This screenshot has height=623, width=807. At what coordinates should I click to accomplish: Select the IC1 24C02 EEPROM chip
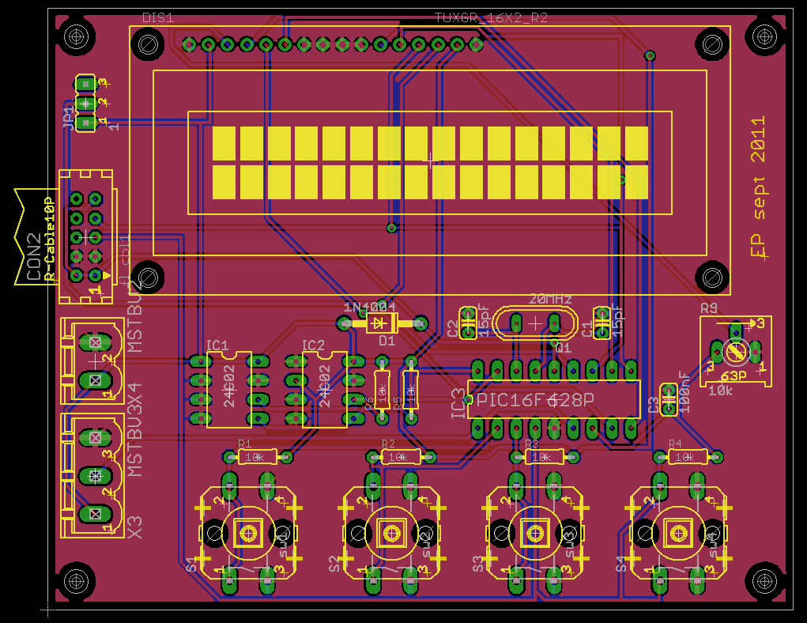[229, 390]
